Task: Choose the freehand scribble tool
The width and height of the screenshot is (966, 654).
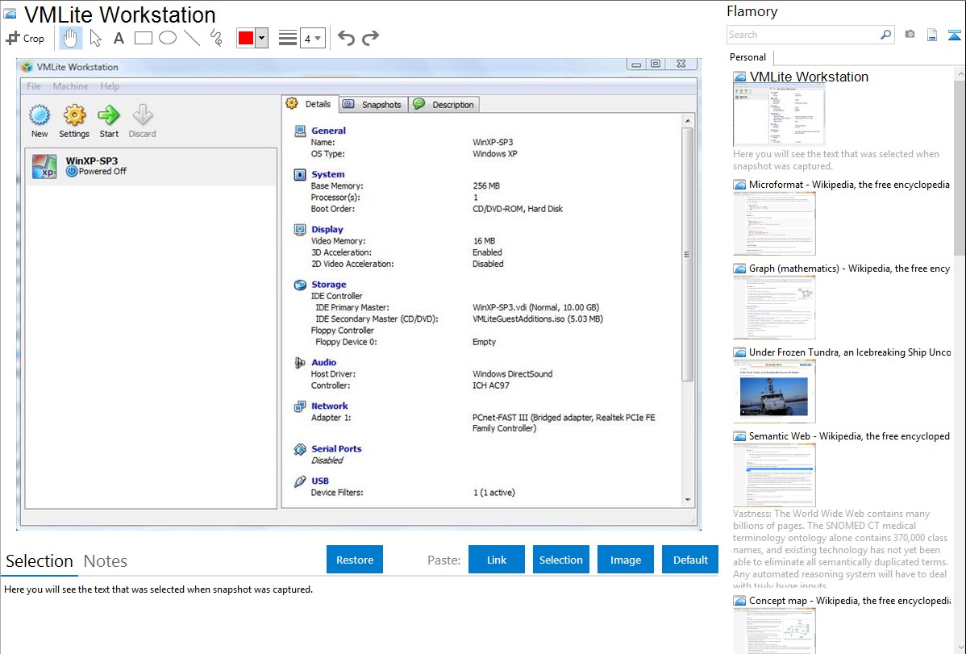Action: point(216,38)
